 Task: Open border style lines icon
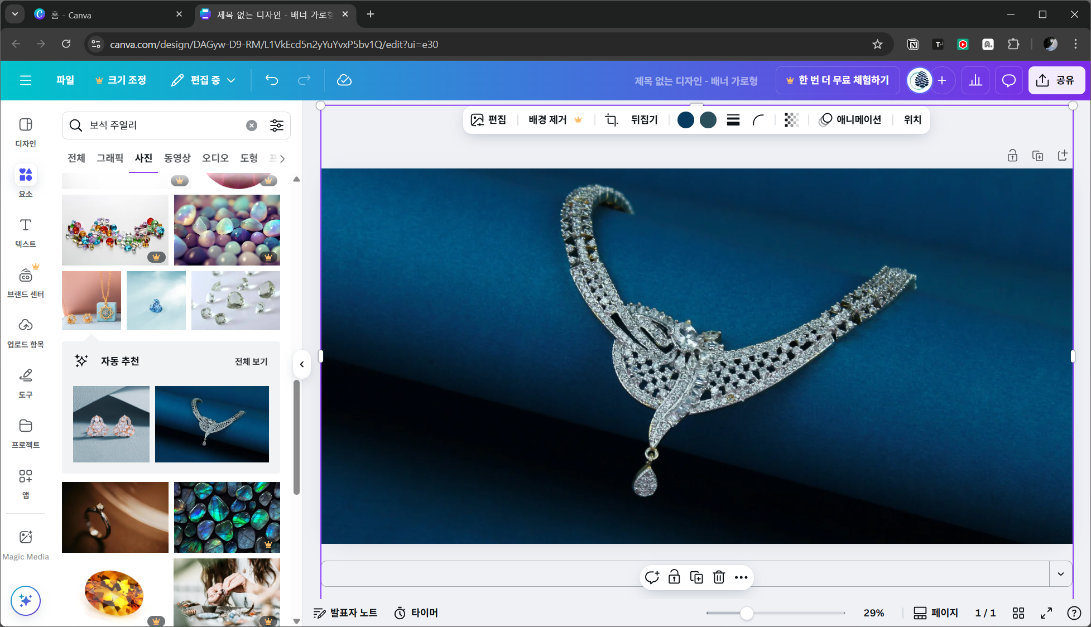[x=733, y=120]
